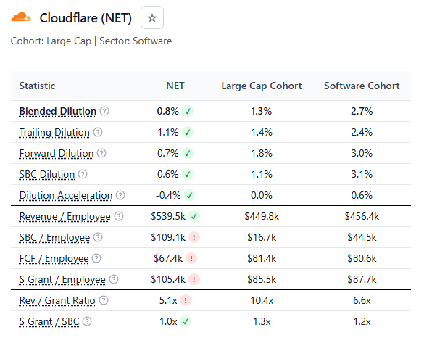Click the question mark beside $ Grant / Employee

tap(114, 279)
